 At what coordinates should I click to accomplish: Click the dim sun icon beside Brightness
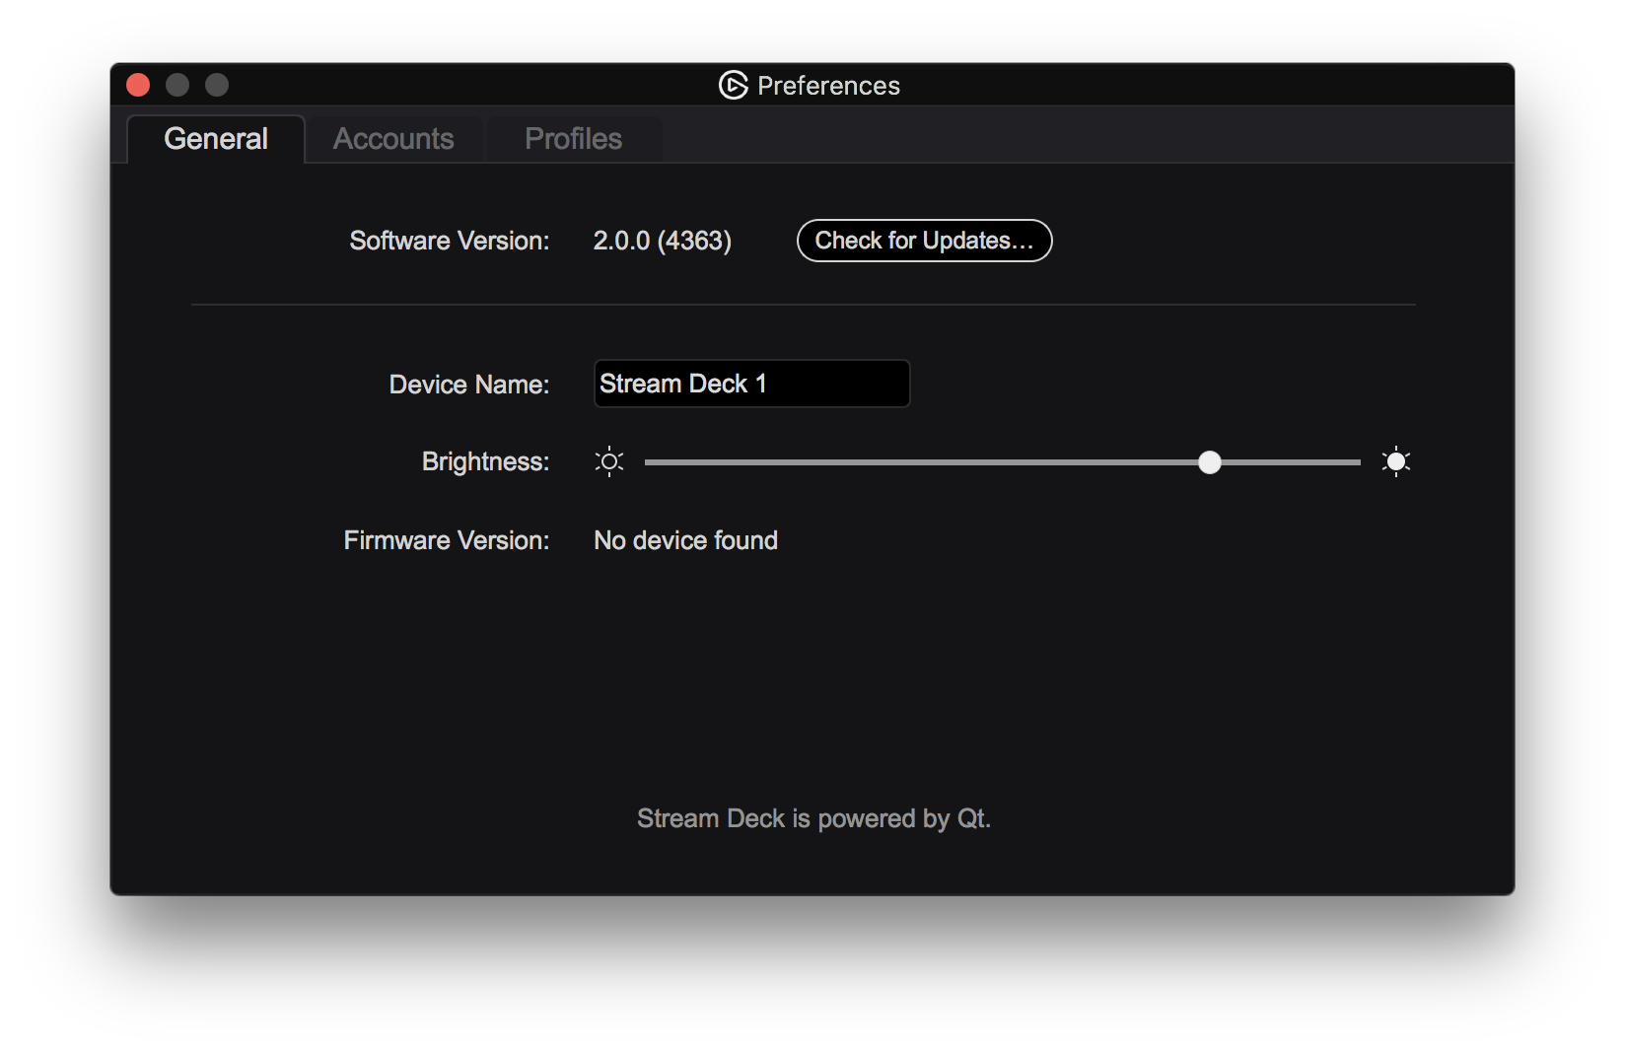[609, 461]
